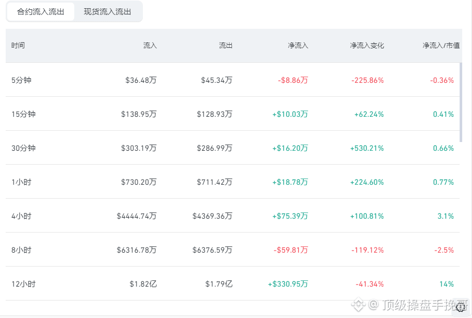
Task: Click the -225.86% change value
Action: 368,80
